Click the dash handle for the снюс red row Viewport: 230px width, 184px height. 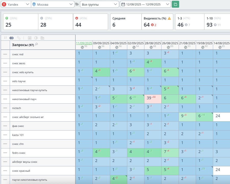(x=5, y=54)
